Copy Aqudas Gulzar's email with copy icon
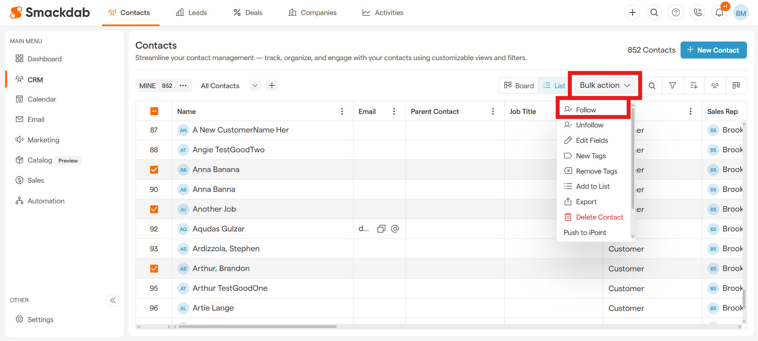The image size is (758, 341). coord(381,229)
